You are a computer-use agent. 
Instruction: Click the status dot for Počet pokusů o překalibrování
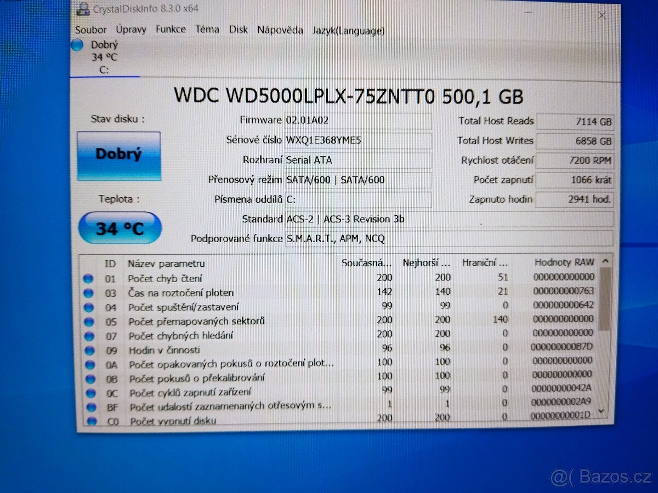(x=89, y=378)
